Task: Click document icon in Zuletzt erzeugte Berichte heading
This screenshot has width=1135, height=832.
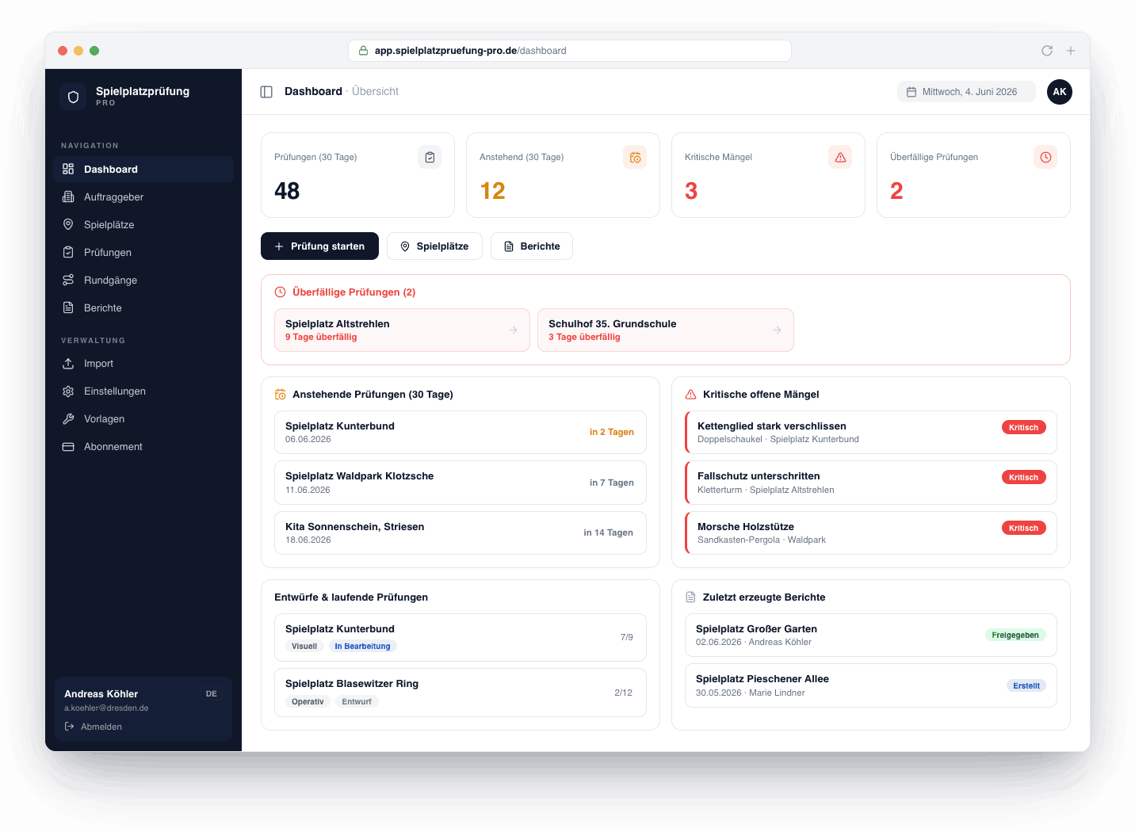Action: tap(690, 597)
